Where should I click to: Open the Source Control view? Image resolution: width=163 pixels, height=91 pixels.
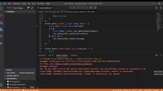1,22
